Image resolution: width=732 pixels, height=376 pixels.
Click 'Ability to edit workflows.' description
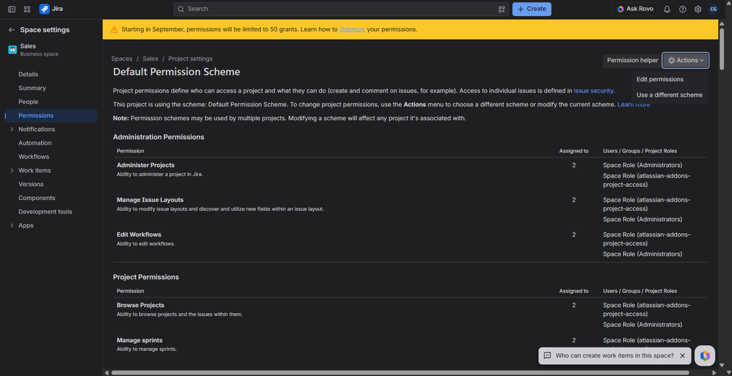pyautogui.click(x=146, y=244)
